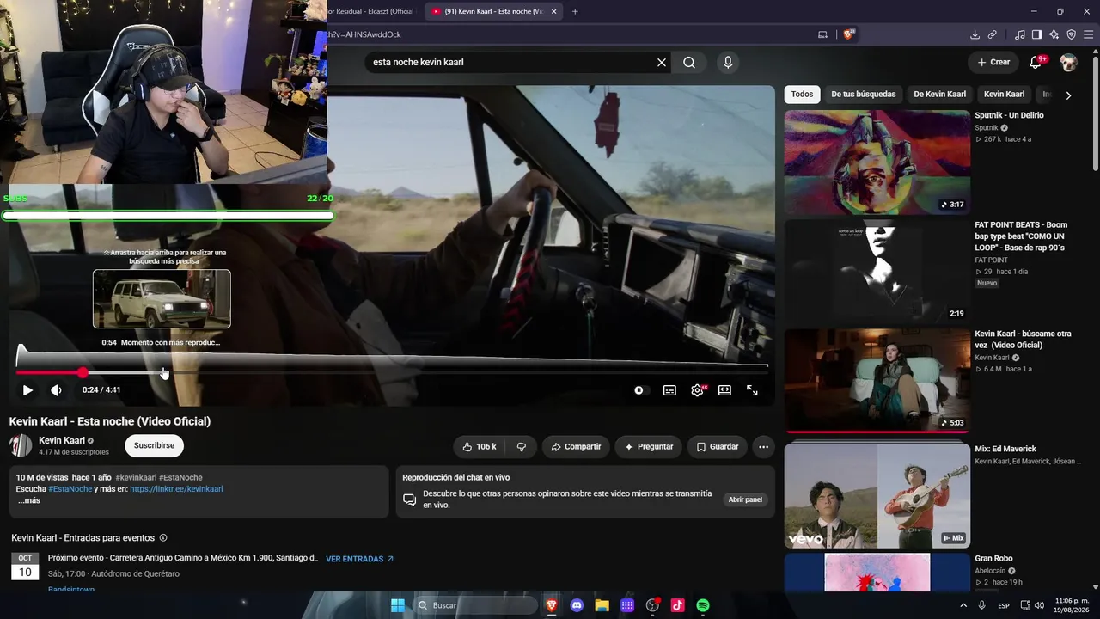This screenshot has width=1100, height=619.
Task: Like the video with thumbs up
Action: [480, 447]
